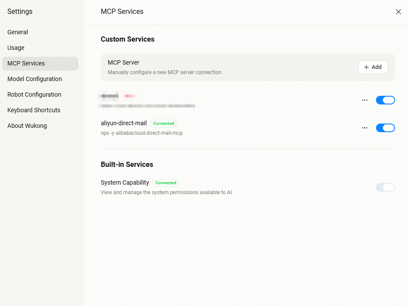This screenshot has height=306, width=408.
Task: Click the Custom Services heading
Action: [128, 39]
